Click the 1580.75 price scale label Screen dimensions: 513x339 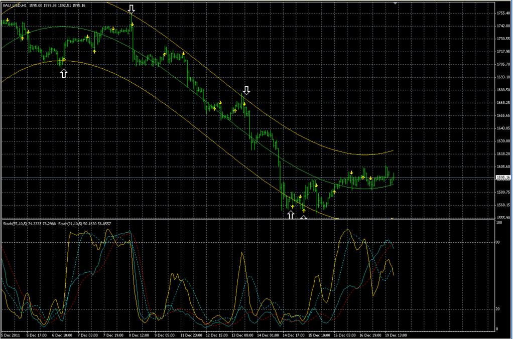click(503, 192)
